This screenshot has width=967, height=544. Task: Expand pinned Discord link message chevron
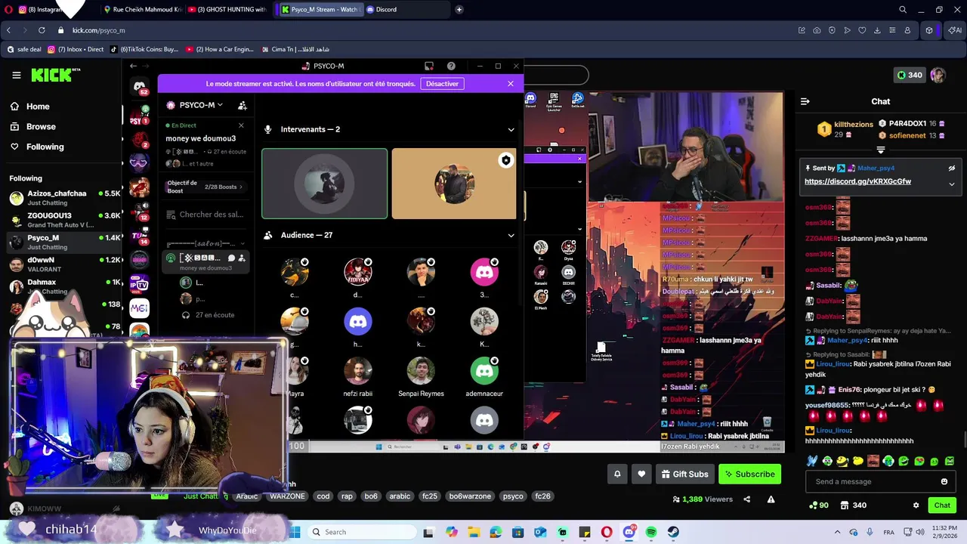[x=951, y=184]
